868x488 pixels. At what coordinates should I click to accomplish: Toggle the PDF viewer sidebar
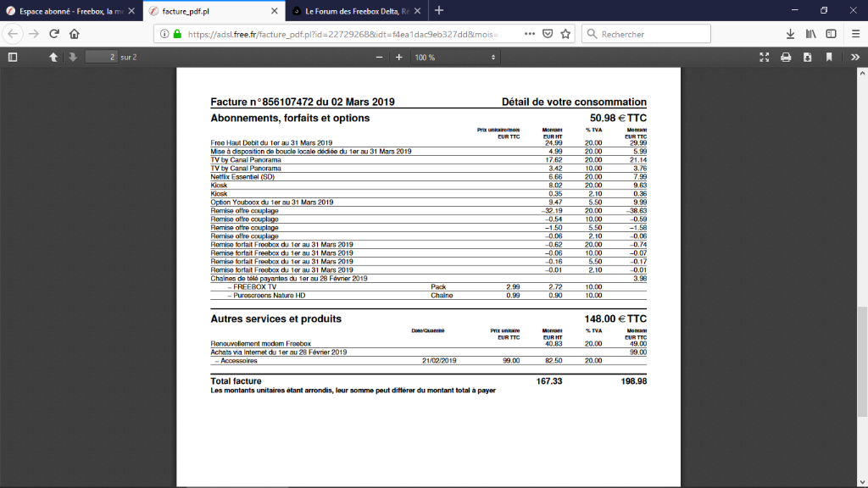(13, 57)
